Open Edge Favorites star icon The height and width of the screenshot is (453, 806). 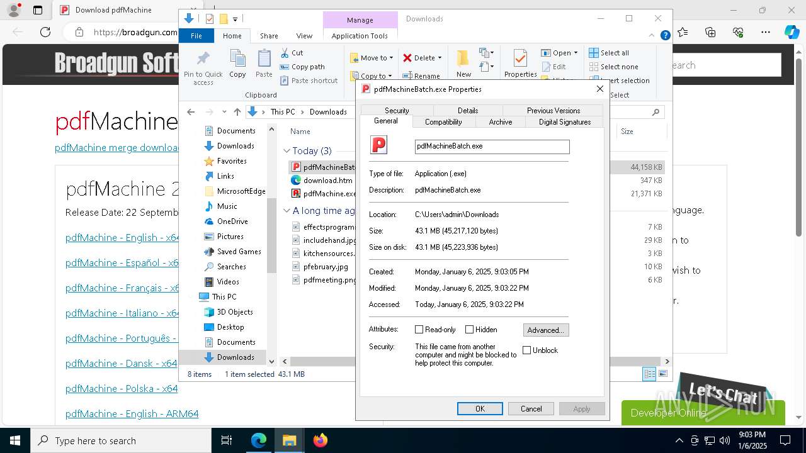tap(683, 32)
